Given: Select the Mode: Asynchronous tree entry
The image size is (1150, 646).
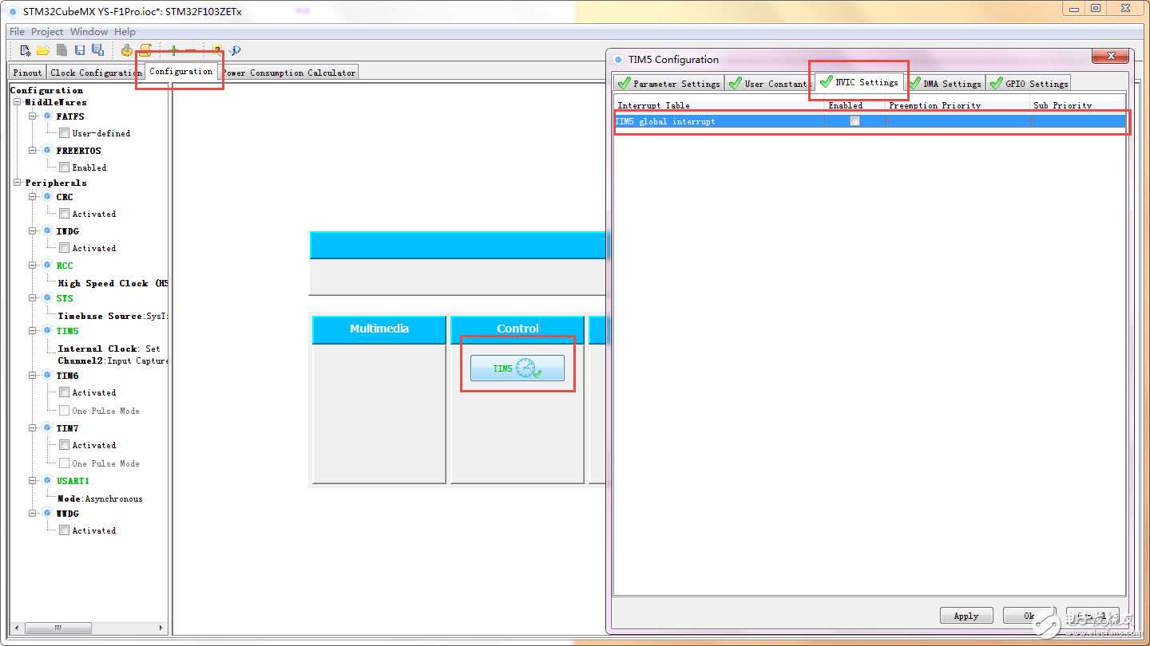Looking at the screenshot, I should (100, 498).
